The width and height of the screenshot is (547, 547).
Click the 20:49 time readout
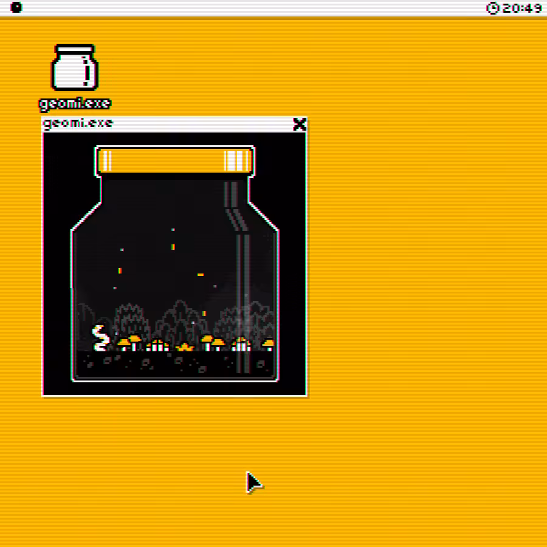pyautogui.click(x=522, y=8)
